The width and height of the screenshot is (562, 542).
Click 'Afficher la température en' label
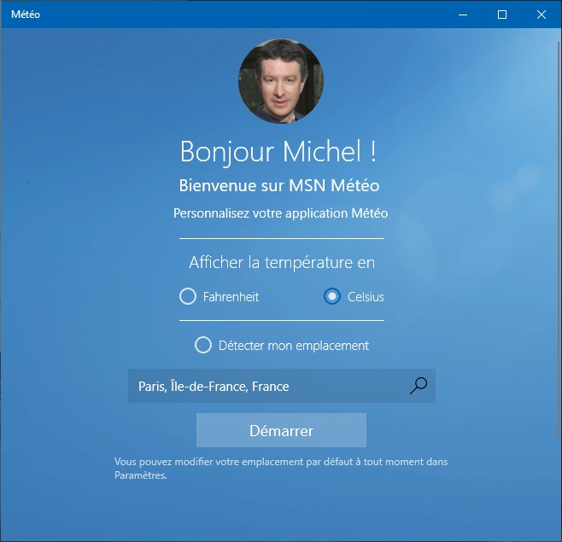pos(282,263)
